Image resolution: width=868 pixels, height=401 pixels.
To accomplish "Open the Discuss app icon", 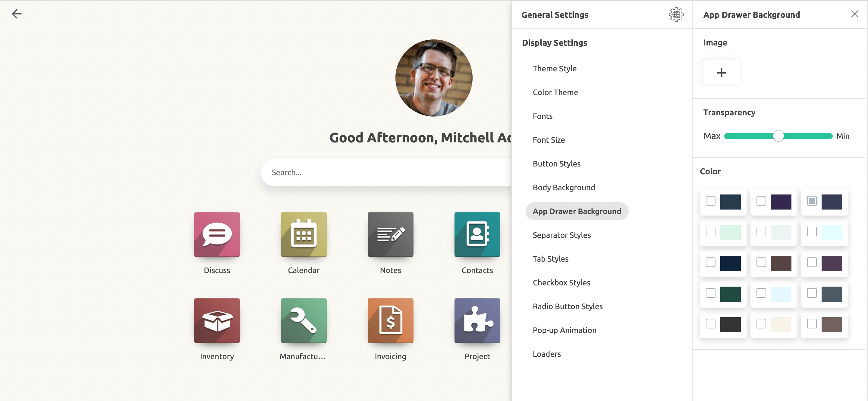I will [x=217, y=234].
